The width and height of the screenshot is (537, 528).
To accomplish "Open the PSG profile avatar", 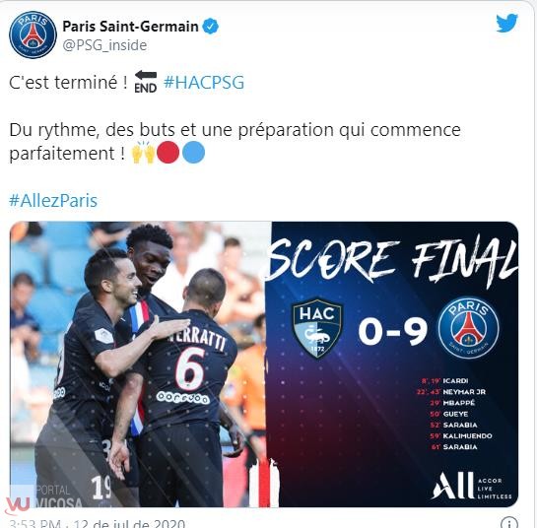I will tap(33, 34).
